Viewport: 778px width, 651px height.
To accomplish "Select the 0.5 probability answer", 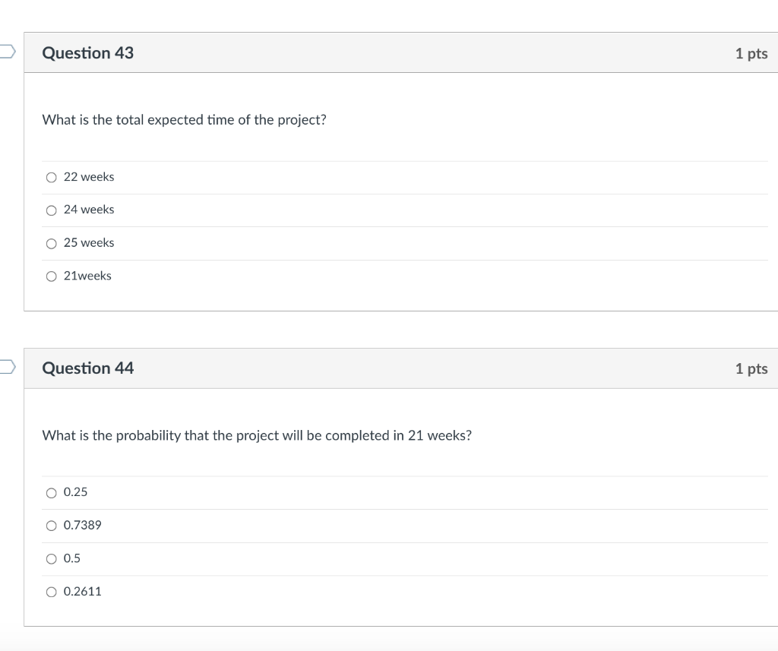I will tap(51, 558).
